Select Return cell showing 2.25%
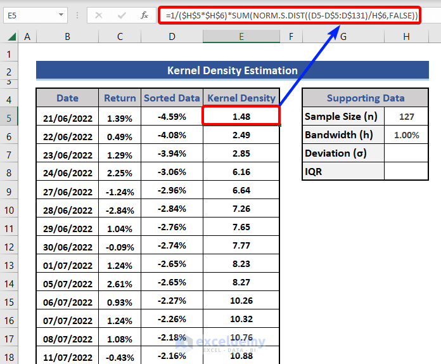Image resolution: width=441 pixels, height=364 pixels. 120,172
